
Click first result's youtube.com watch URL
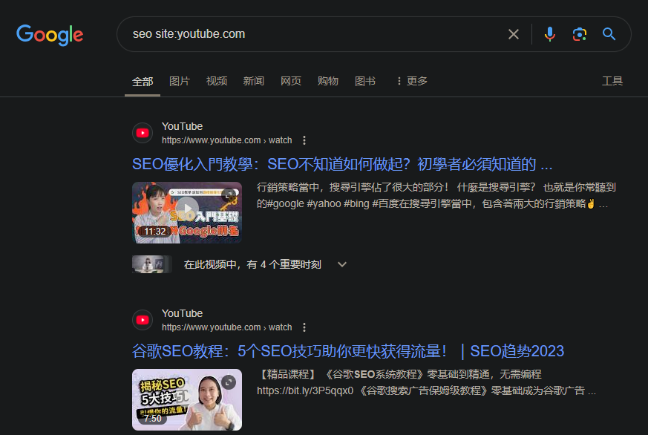click(227, 140)
